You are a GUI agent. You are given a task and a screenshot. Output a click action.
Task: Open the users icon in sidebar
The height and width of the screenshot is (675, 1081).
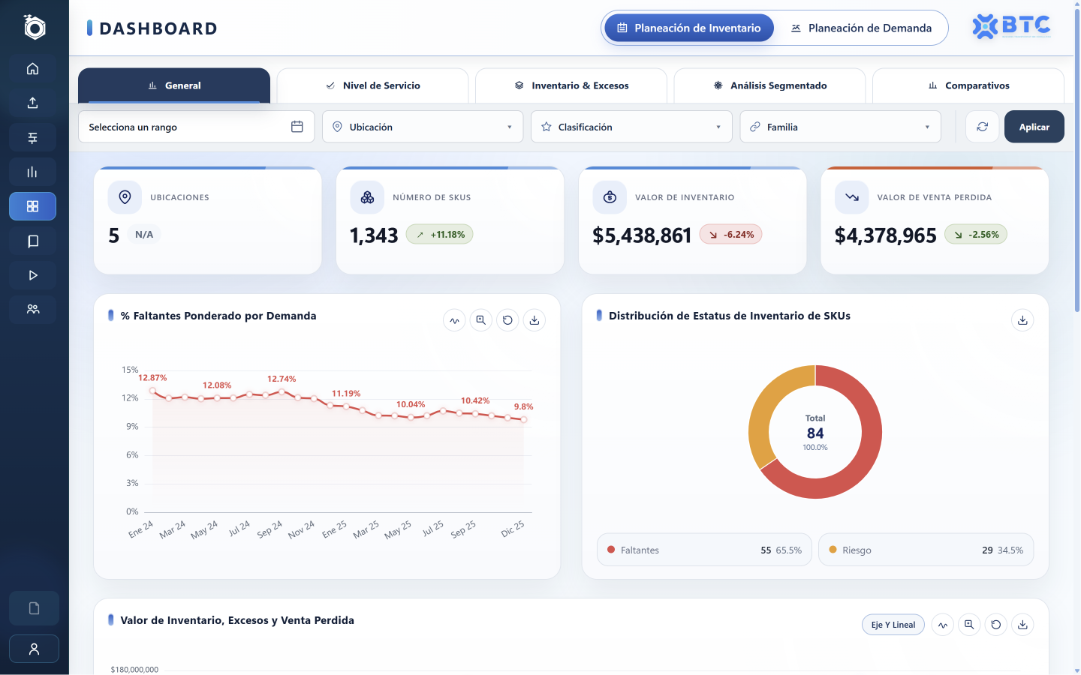32,309
